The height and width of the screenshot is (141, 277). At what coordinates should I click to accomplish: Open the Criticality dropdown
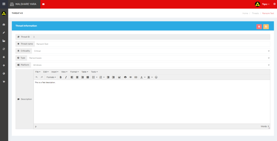point(151,51)
